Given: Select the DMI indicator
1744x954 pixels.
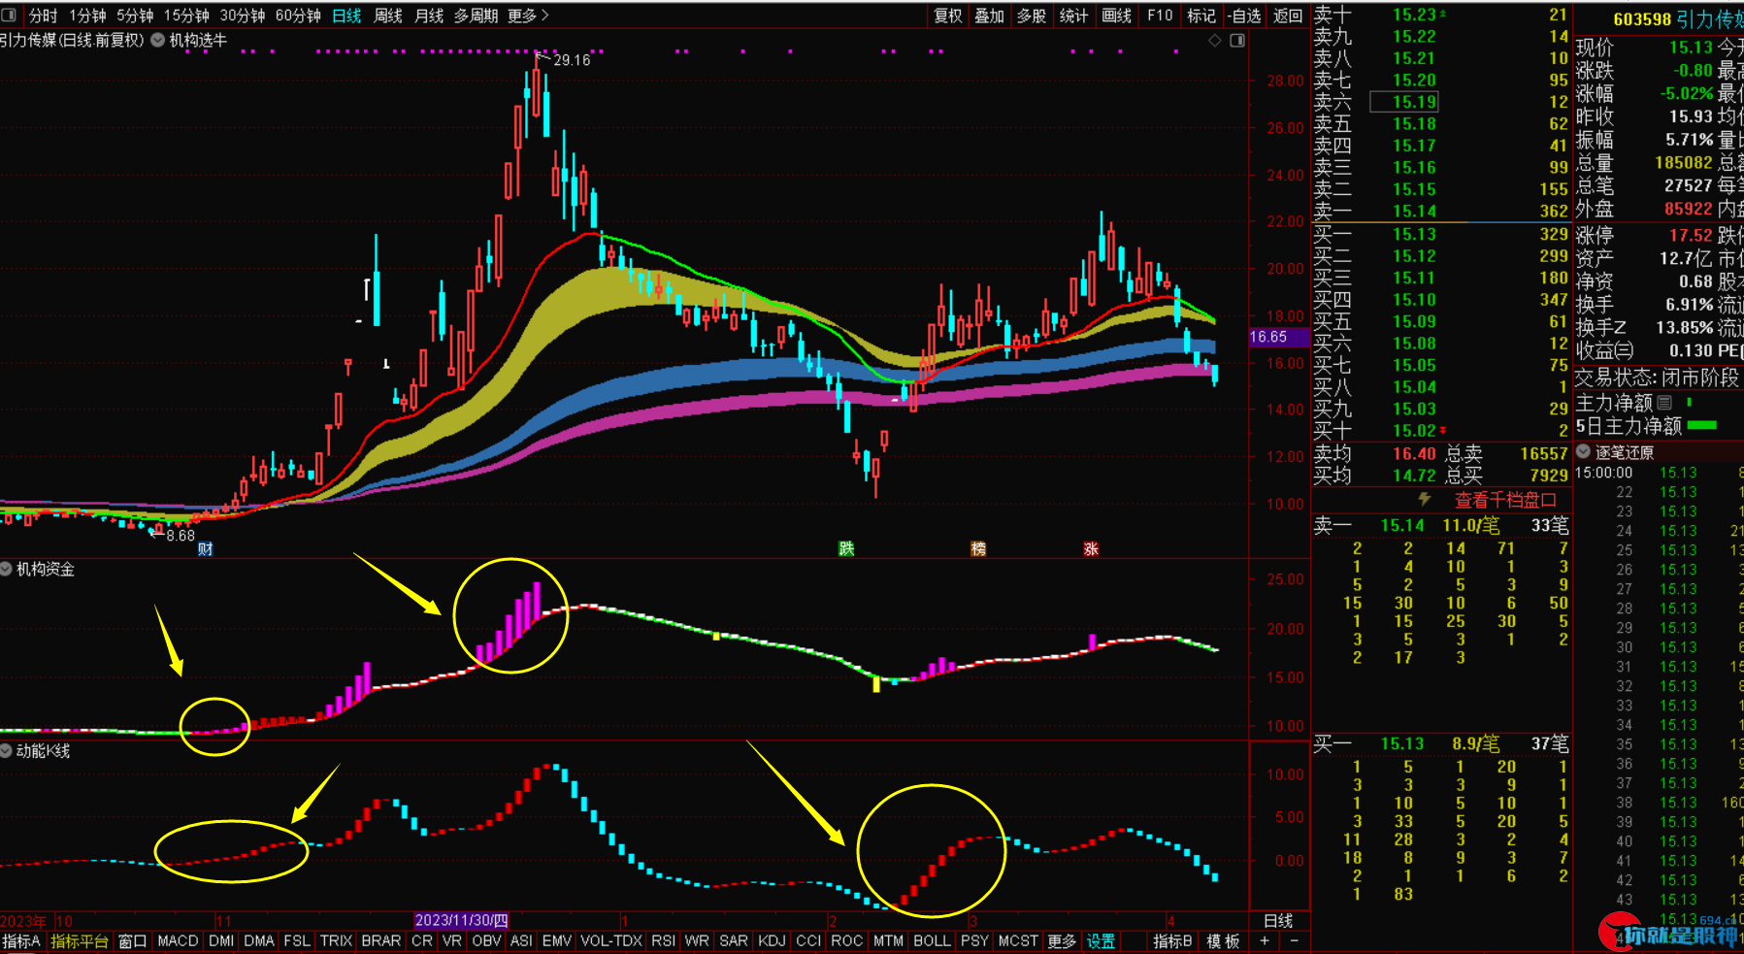Looking at the screenshot, I should 221,940.
